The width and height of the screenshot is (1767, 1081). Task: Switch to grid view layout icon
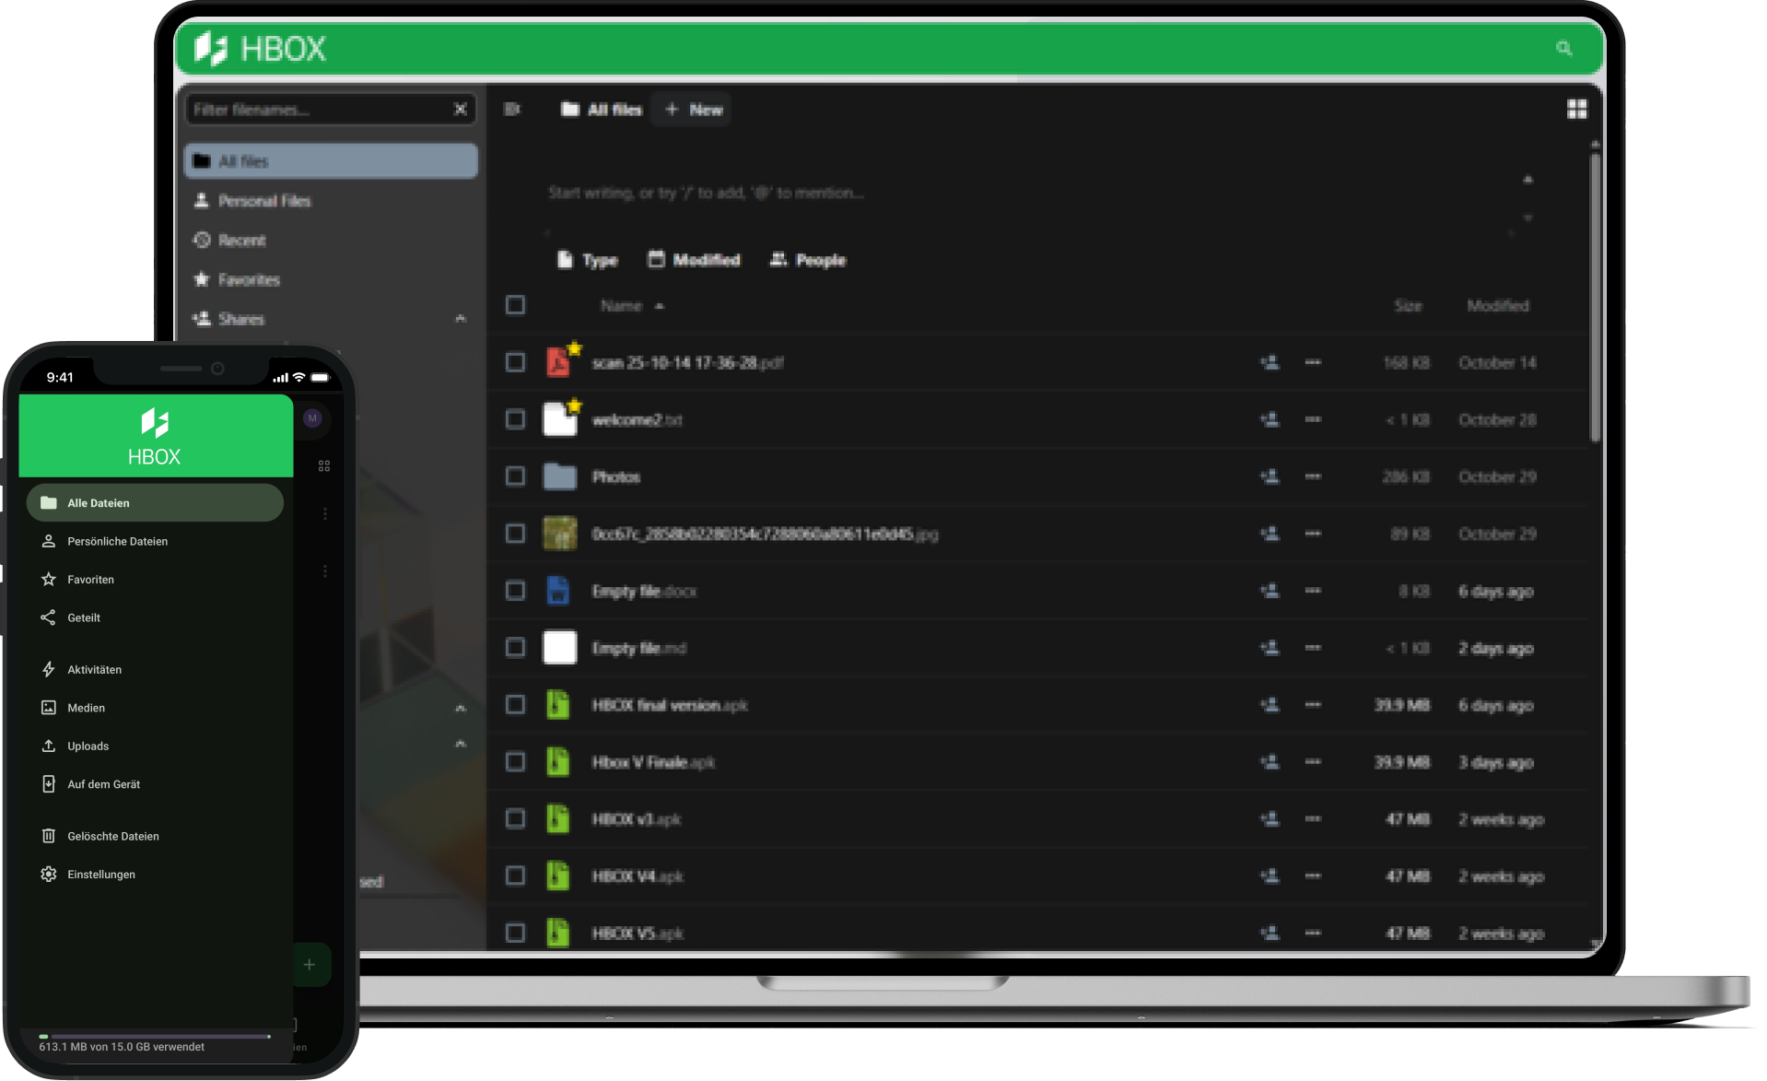(1576, 110)
